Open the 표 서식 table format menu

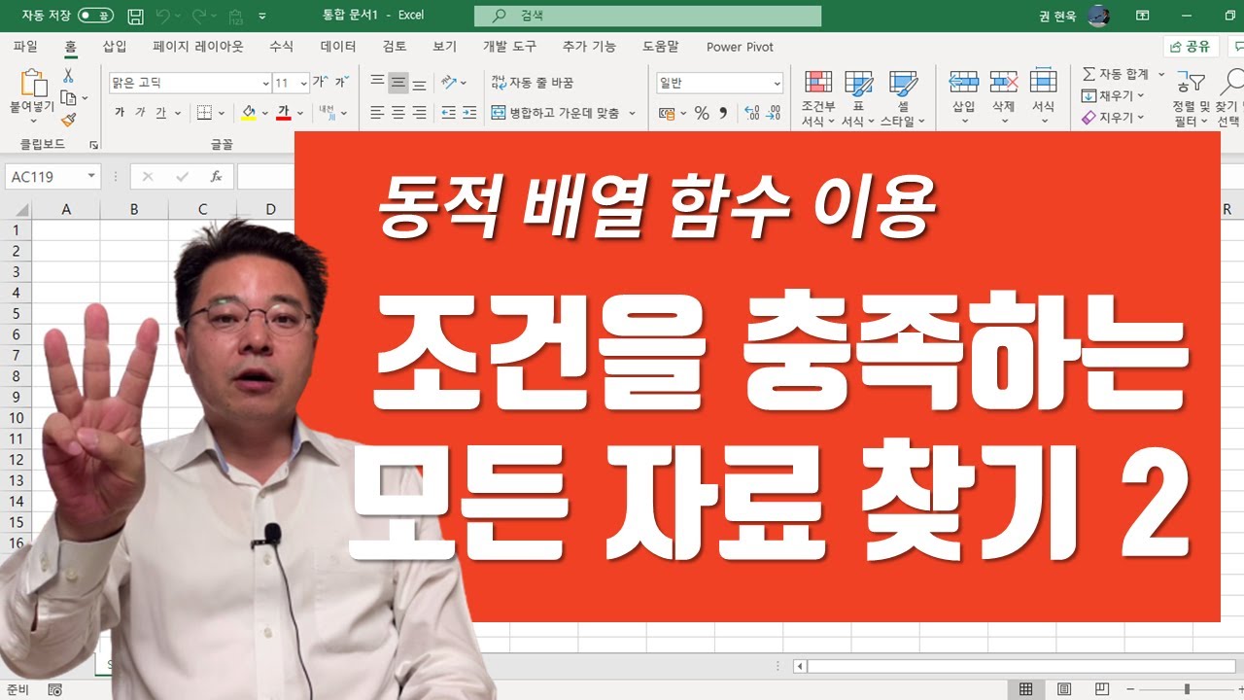[x=858, y=98]
